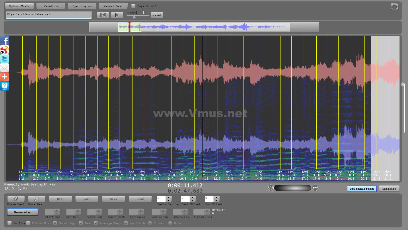This screenshot has width=413, height=230.
Task: Select the Move Beat tool icon
Action: pos(36,199)
